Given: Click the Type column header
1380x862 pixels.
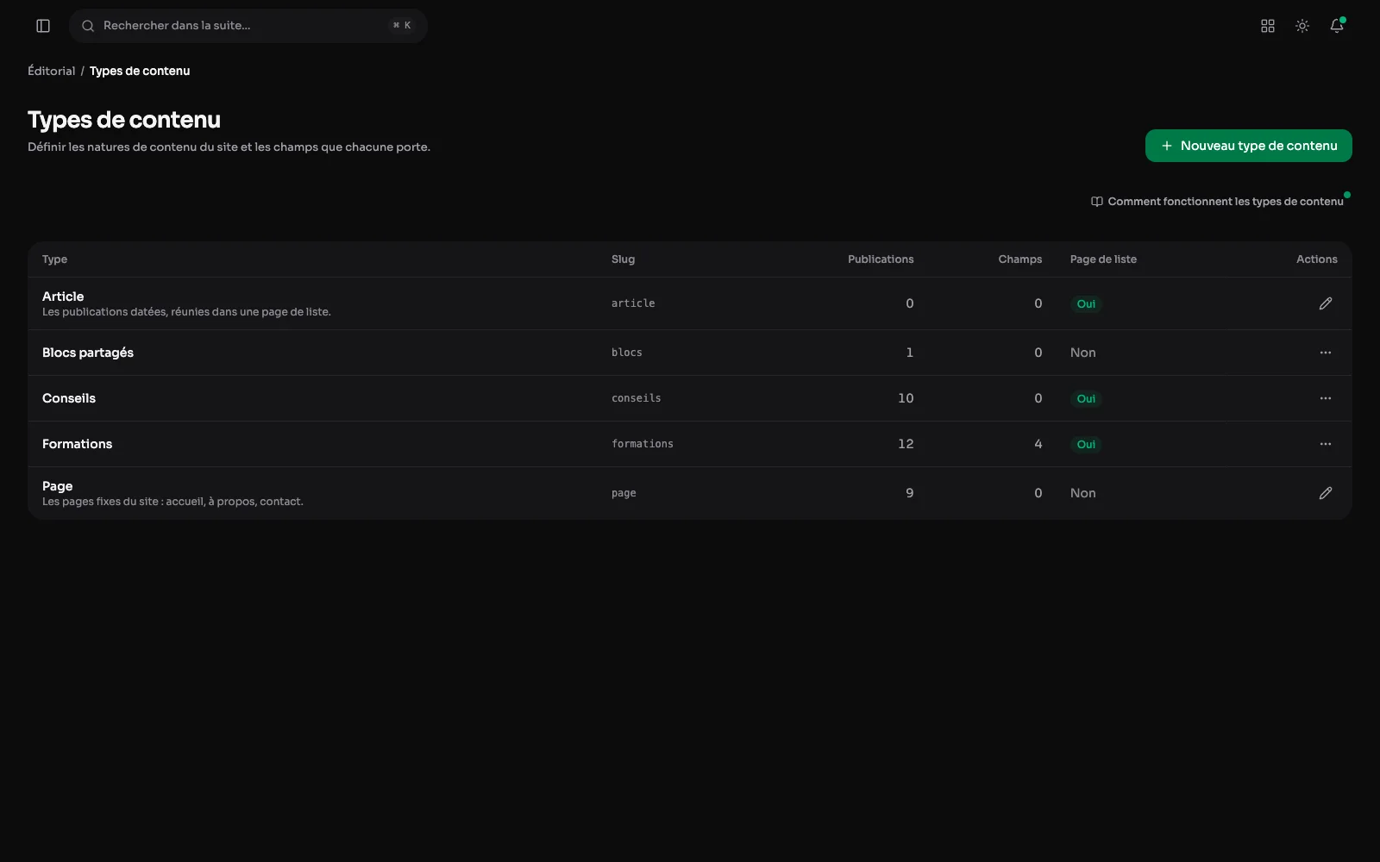Looking at the screenshot, I should point(54,259).
